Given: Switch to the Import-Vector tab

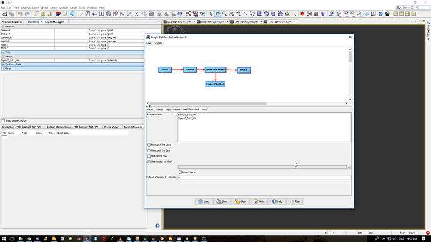Looking at the screenshot, I should [172, 110].
